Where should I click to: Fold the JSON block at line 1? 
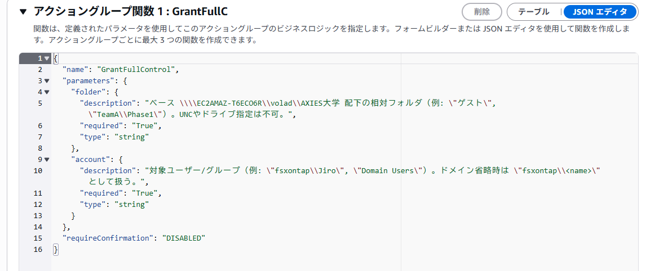point(47,58)
